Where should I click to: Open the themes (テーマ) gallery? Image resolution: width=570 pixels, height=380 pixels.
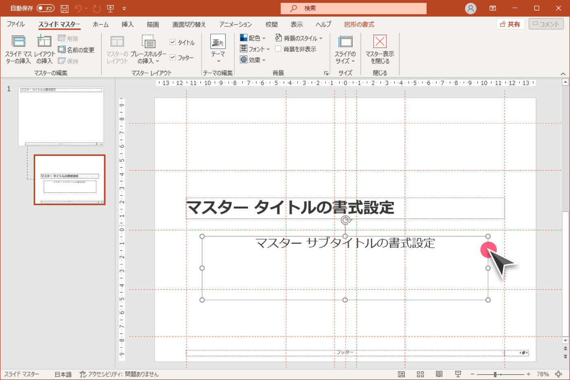[x=218, y=49]
